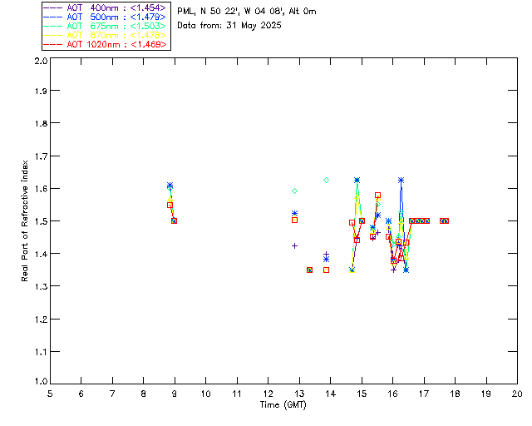Viewport: 532px width, 426px height.
Task: Click the x-axis tick label '7'
Action: click(x=112, y=394)
